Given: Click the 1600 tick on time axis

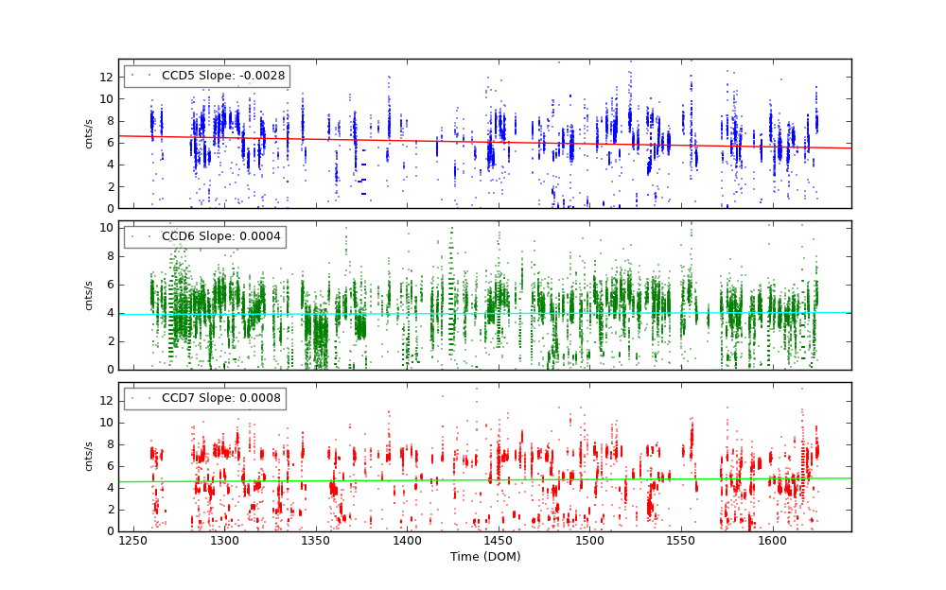Looking at the screenshot, I should click(x=772, y=541).
